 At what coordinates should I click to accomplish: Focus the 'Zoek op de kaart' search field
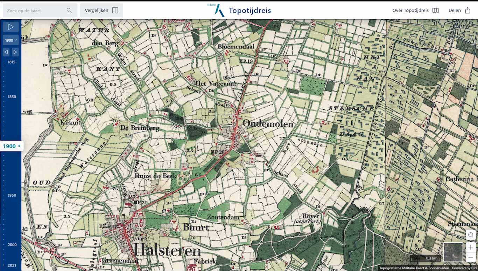pyautogui.click(x=40, y=11)
